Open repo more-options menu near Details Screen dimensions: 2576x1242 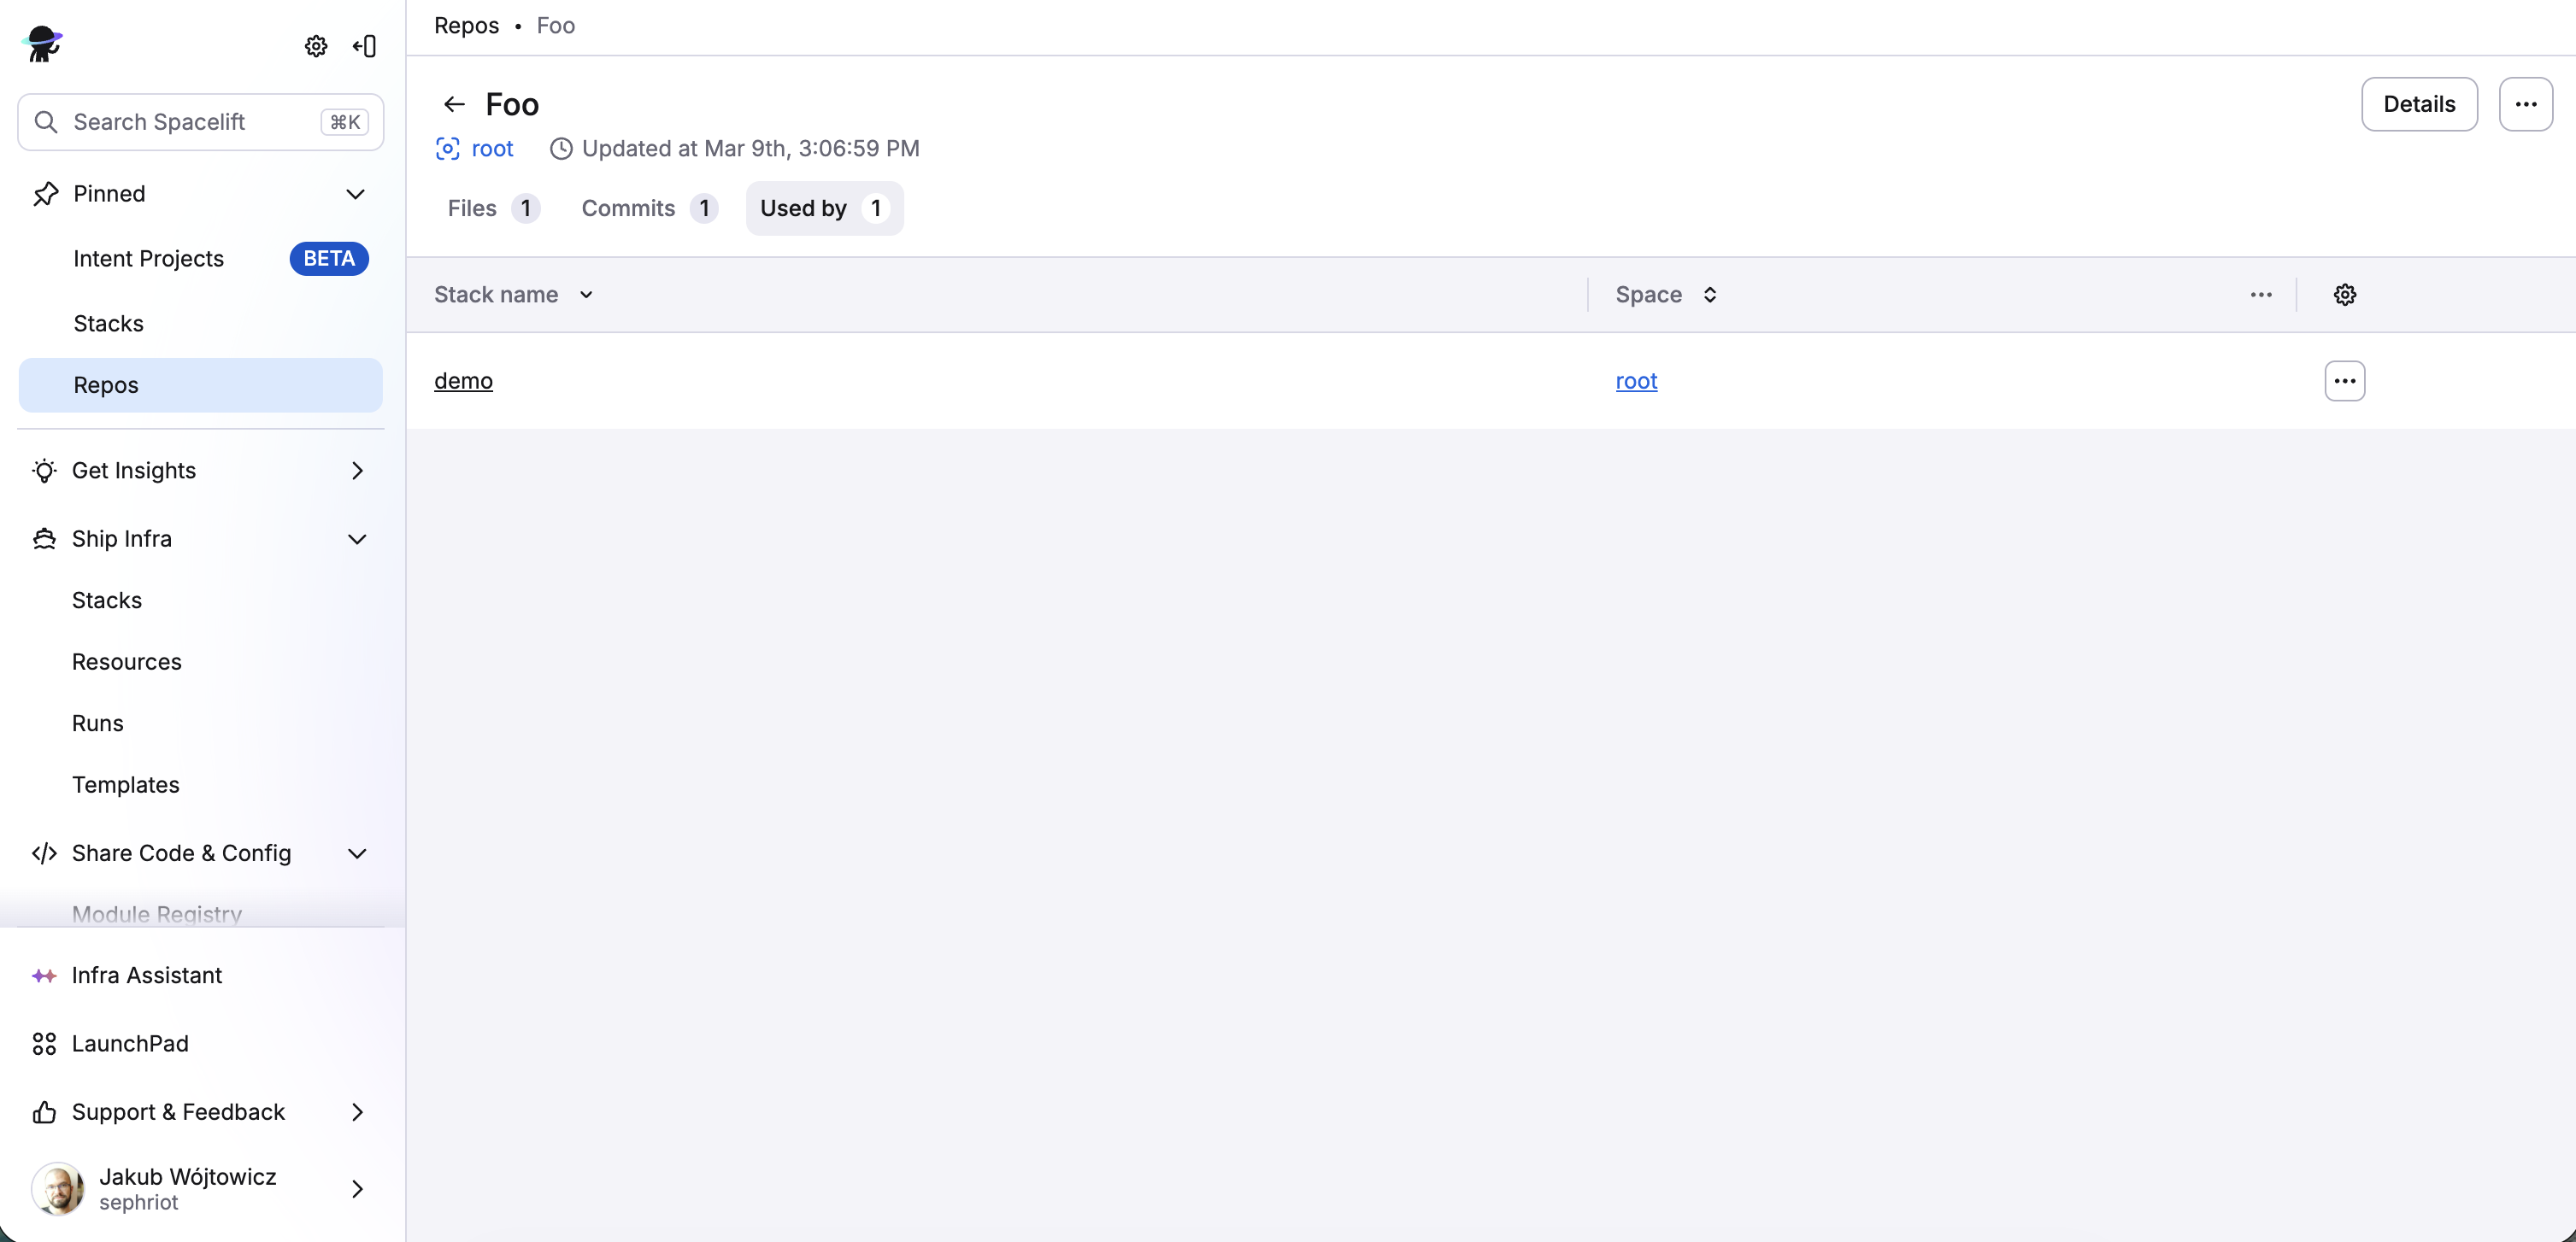coord(2525,104)
